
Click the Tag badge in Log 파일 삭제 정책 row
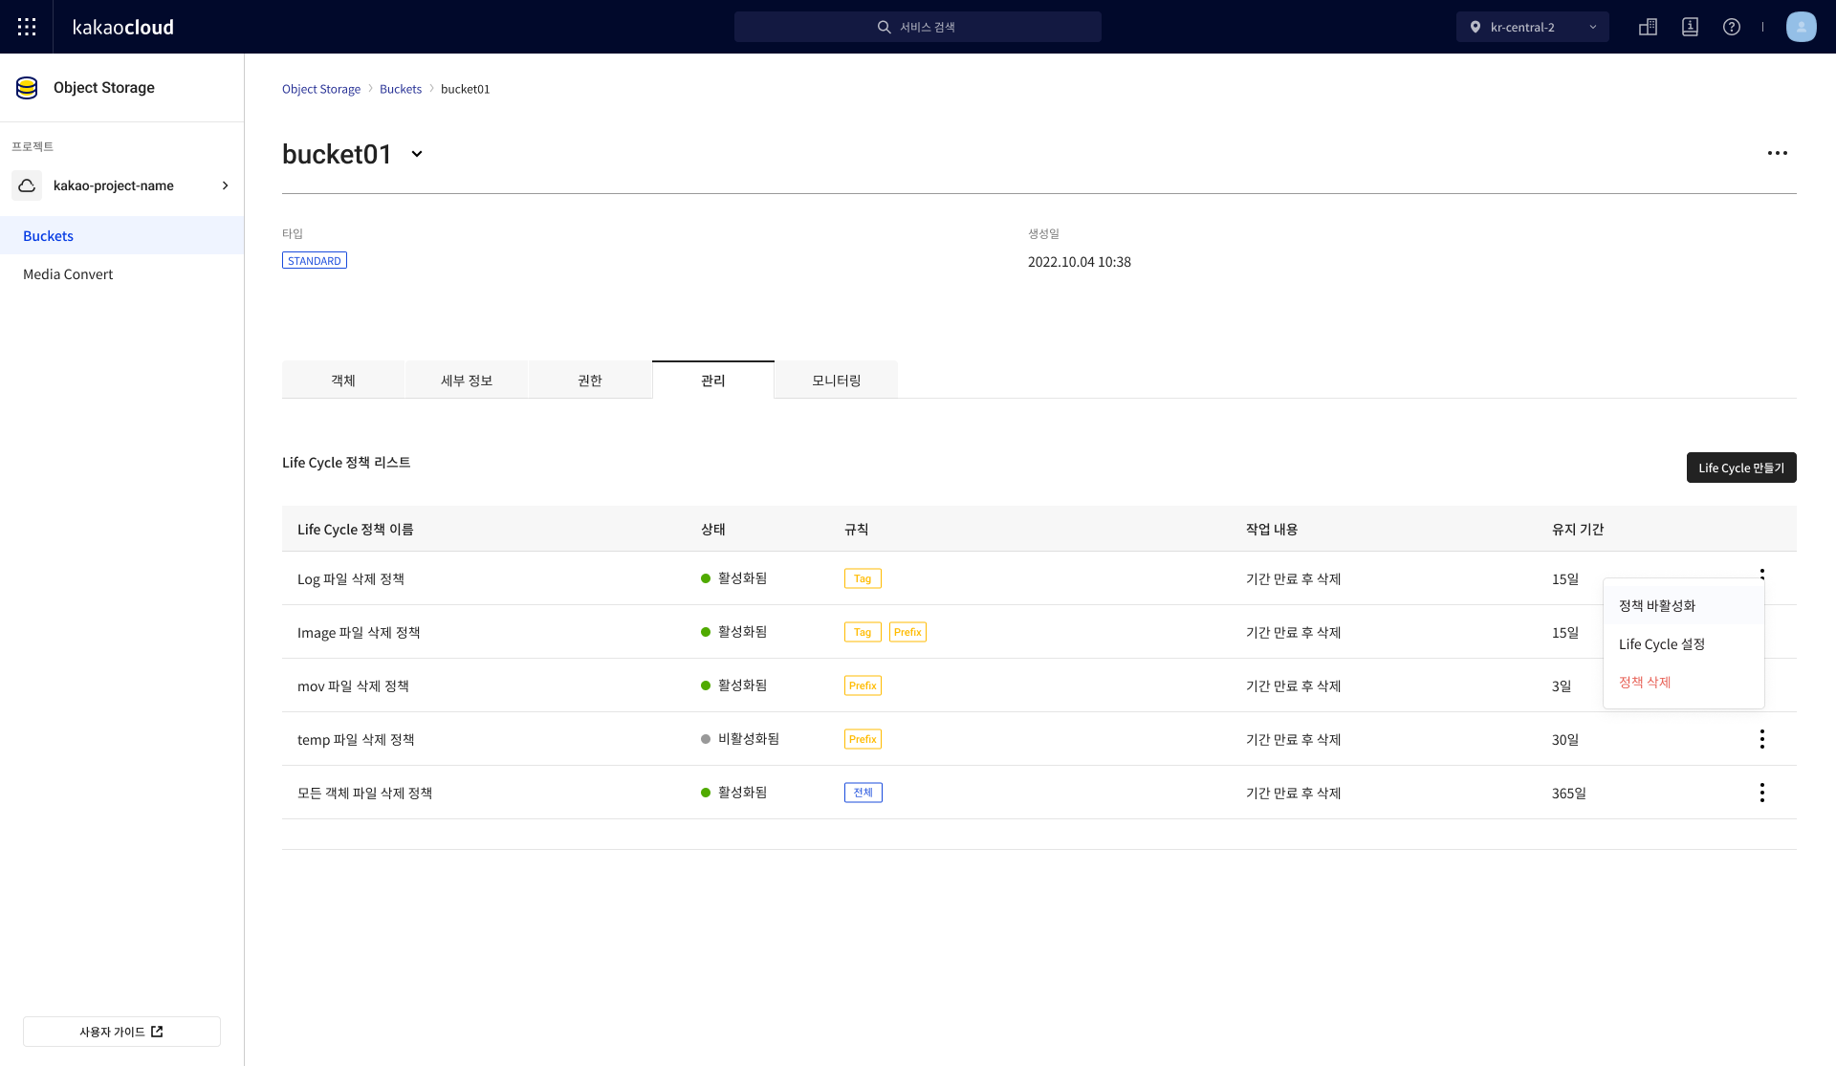click(863, 578)
